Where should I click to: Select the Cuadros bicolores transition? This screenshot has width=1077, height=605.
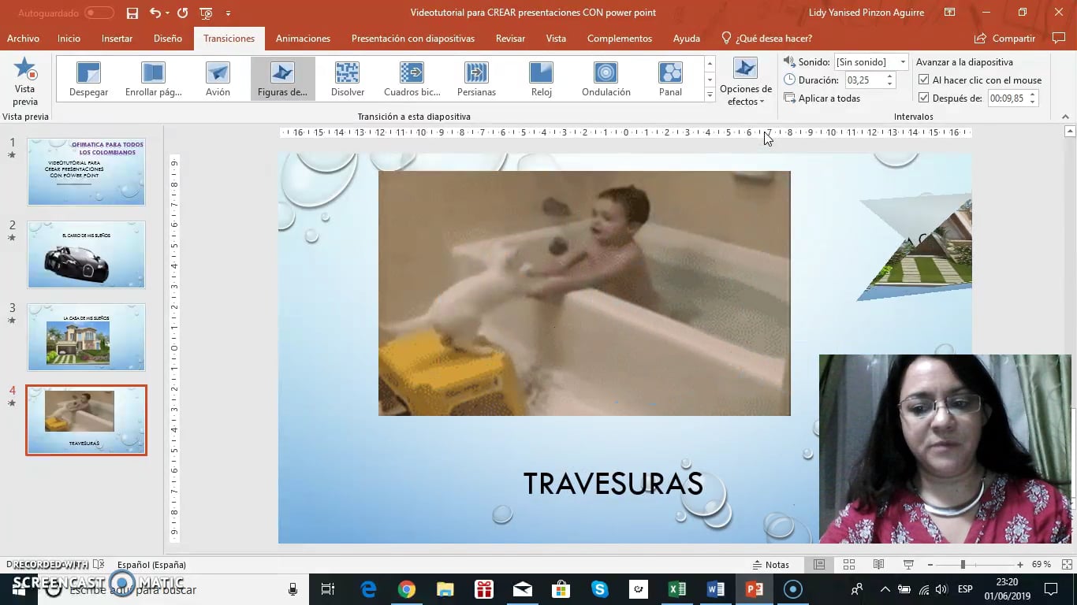tap(412, 79)
